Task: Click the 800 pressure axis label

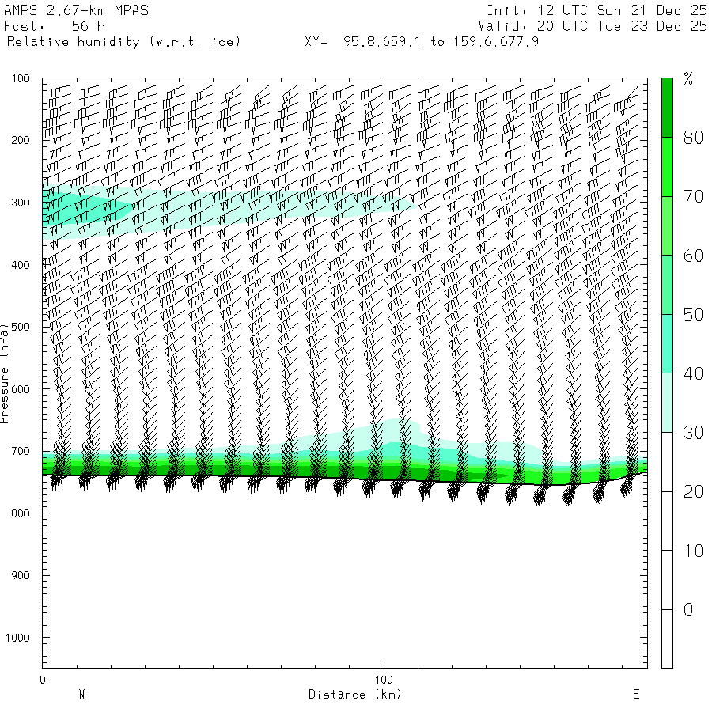Action: [x=21, y=513]
